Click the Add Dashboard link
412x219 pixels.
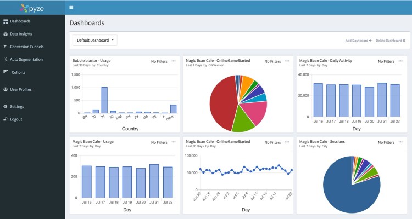[x=358, y=41]
